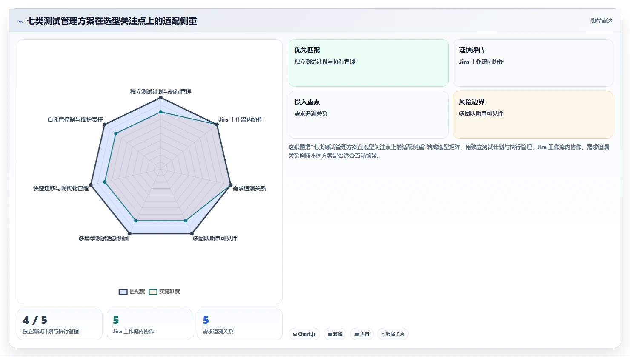Screen dimensions: 630x357
Task: Click the blue 5 需求追溯关系 stat card
Action: [x=240, y=324]
